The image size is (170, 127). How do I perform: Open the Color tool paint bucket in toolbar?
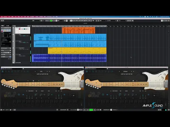coord(93,20)
